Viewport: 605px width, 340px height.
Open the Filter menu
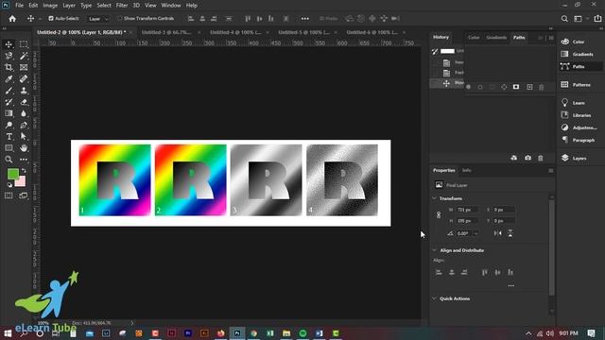122,6
